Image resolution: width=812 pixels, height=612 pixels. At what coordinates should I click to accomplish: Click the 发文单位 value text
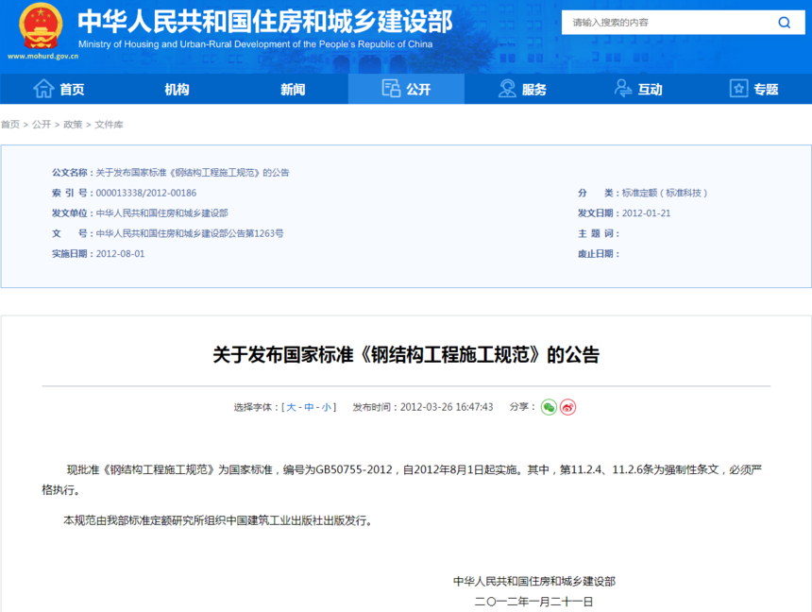(x=161, y=213)
